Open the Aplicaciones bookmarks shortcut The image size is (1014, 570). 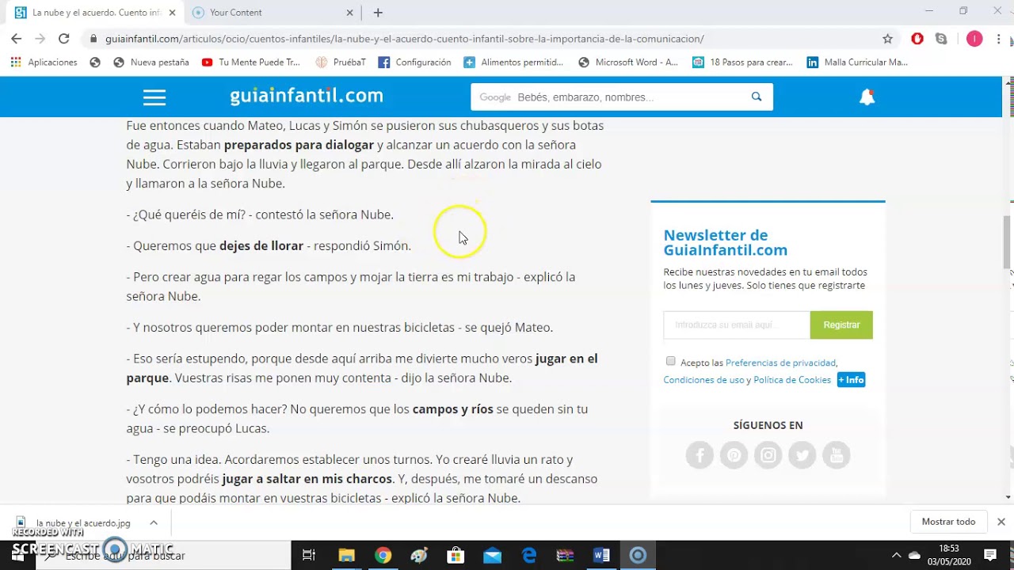point(44,62)
